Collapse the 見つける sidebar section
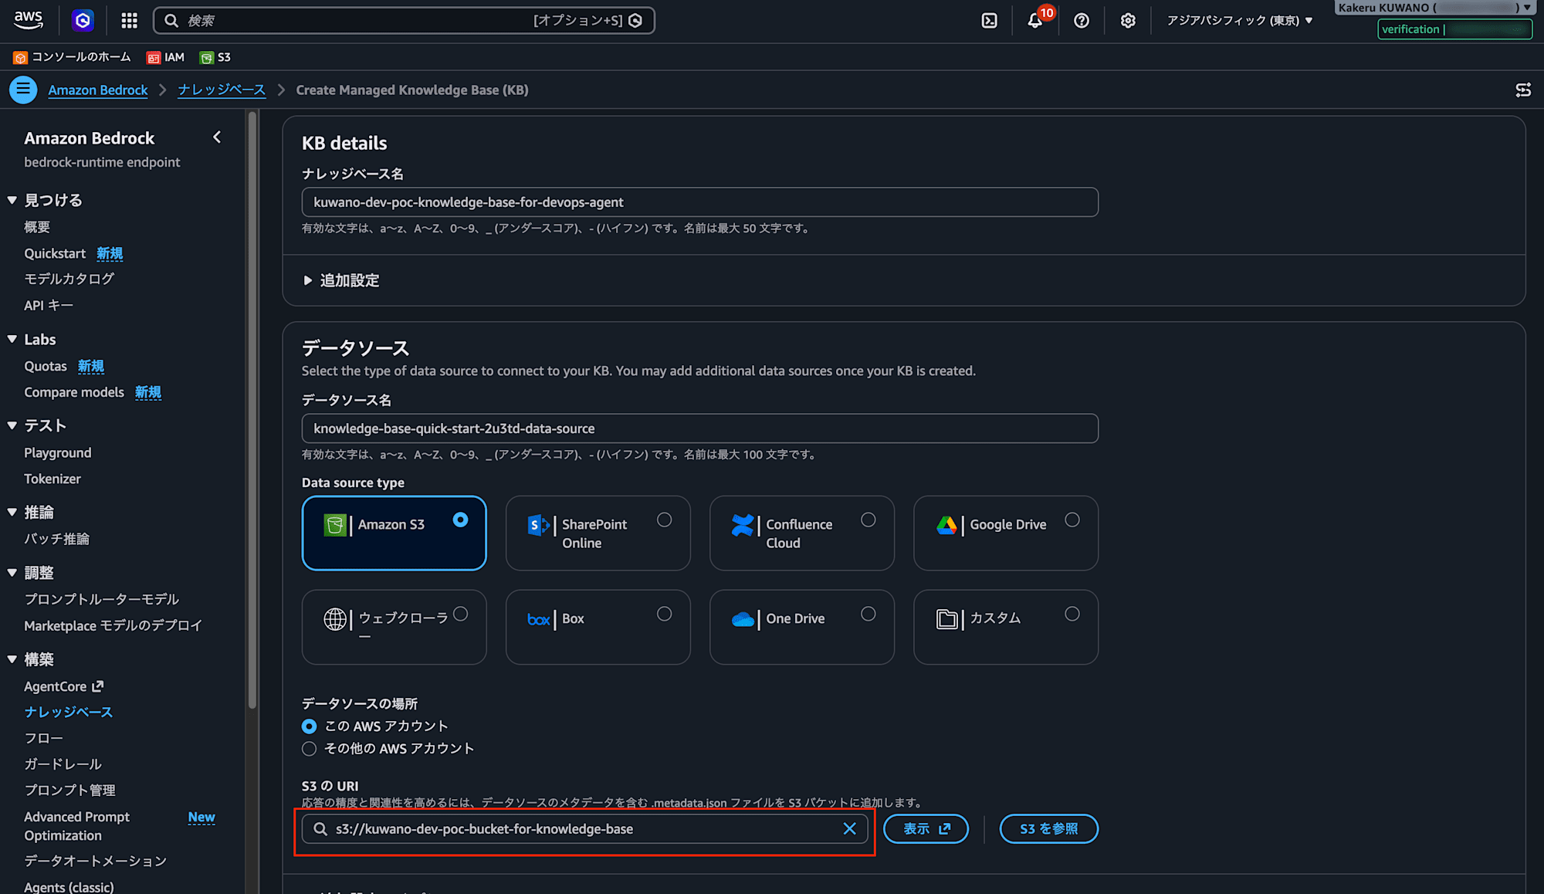This screenshot has width=1544, height=894. click(x=12, y=200)
